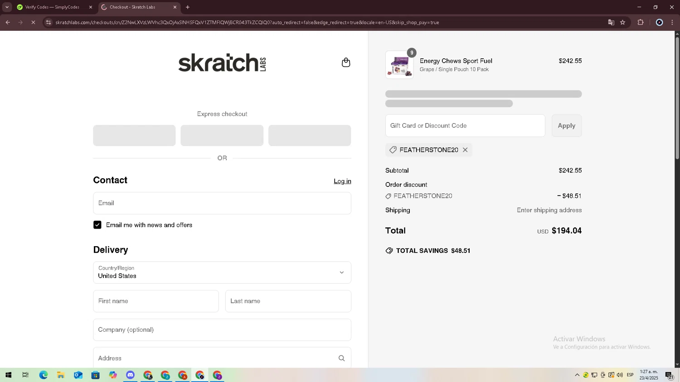This screenshot has height=382, width=680.
Task: Open the Chrome profile icon
Action: 660,22
